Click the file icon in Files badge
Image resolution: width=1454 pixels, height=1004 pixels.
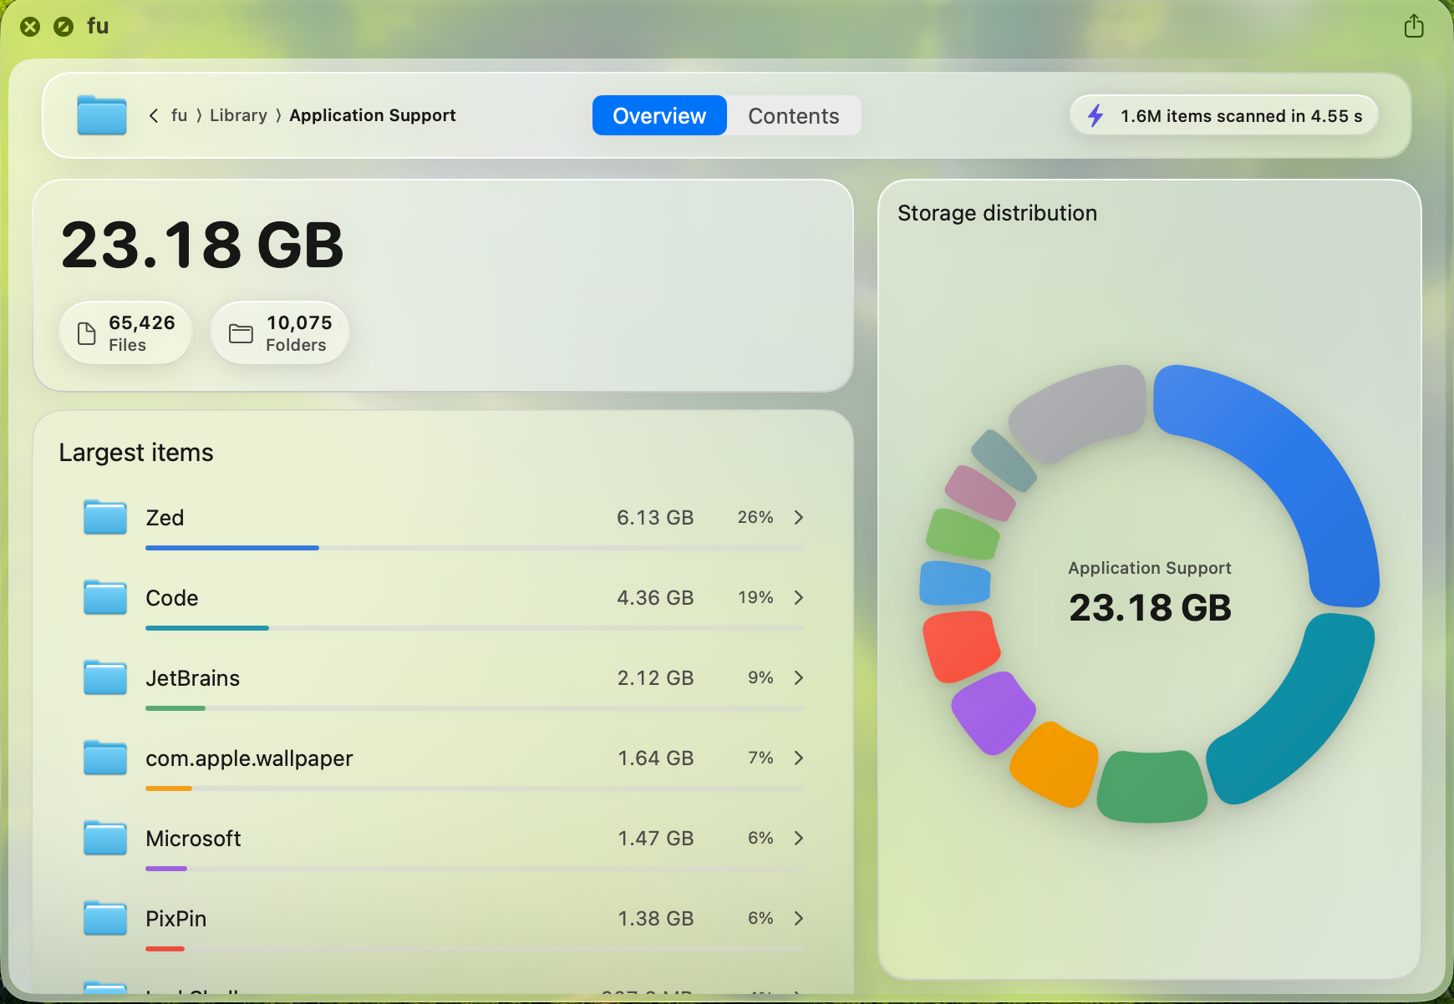tap(87, 333)
